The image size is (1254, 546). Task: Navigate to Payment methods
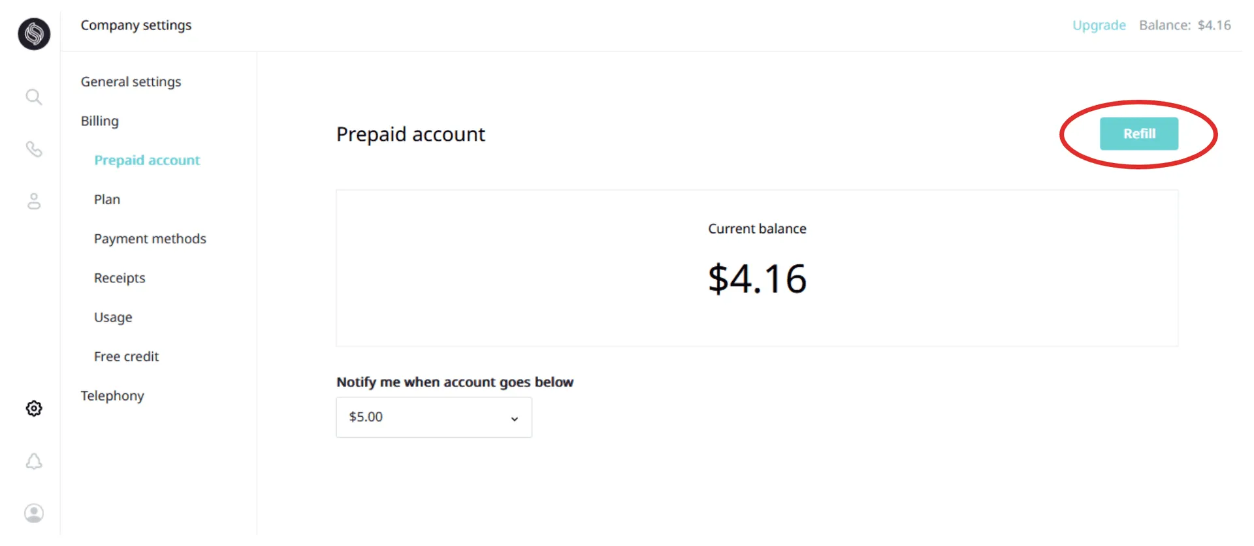[150, 239]
